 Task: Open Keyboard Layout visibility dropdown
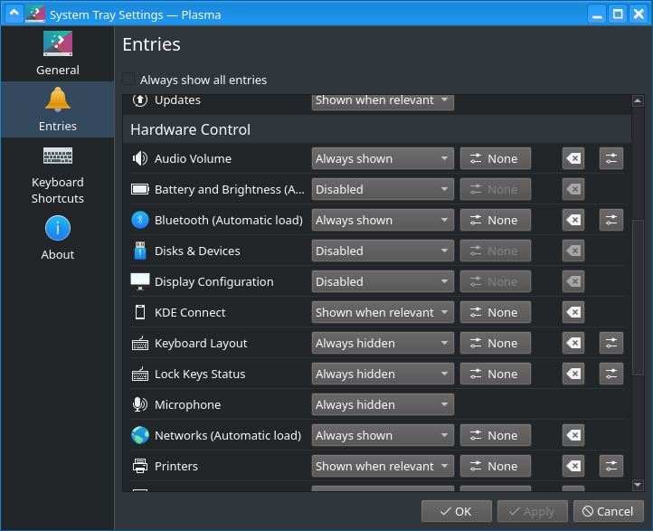tap(383, 343)
